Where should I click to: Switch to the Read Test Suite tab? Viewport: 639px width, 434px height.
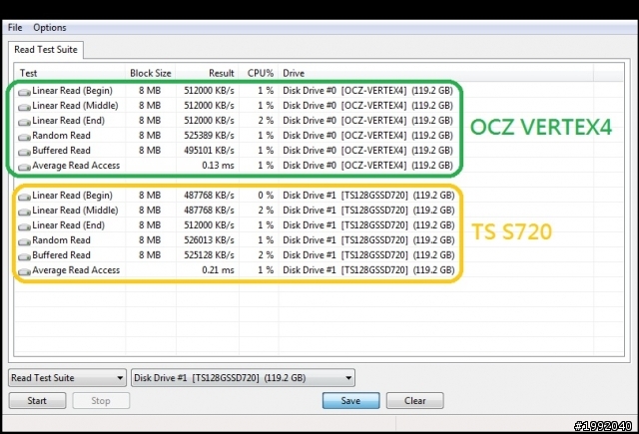point(46,50)
